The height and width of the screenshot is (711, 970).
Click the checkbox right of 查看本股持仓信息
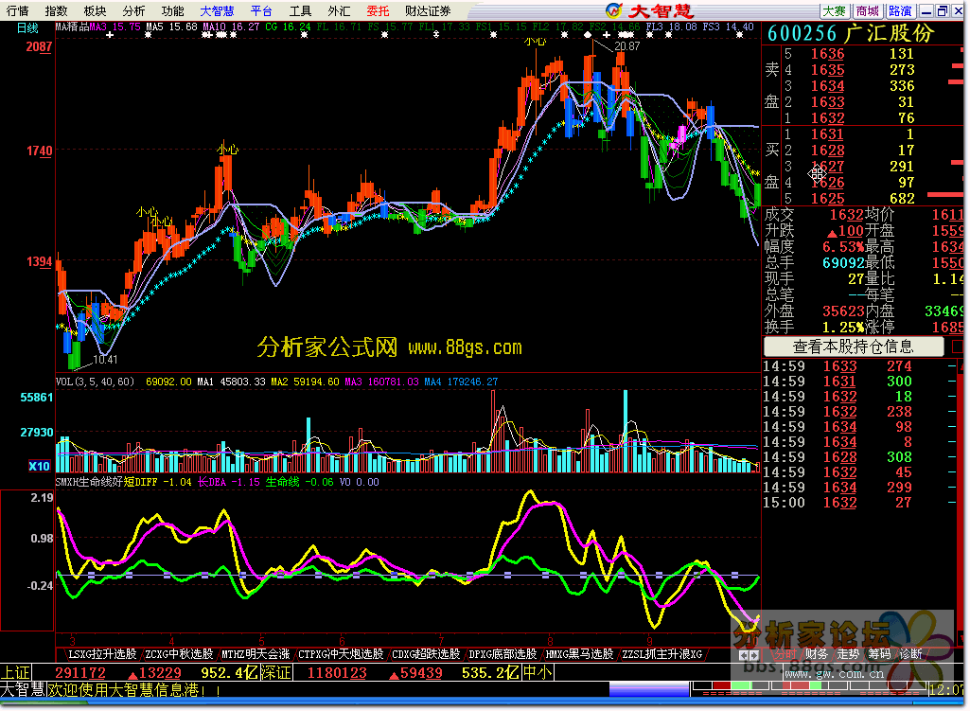[x=957, y=347]
